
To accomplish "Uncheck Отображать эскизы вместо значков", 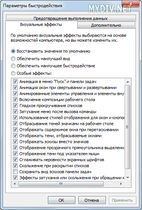I will tap(15, 142).
